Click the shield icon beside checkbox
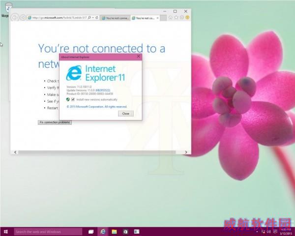 tap(68, 99)
